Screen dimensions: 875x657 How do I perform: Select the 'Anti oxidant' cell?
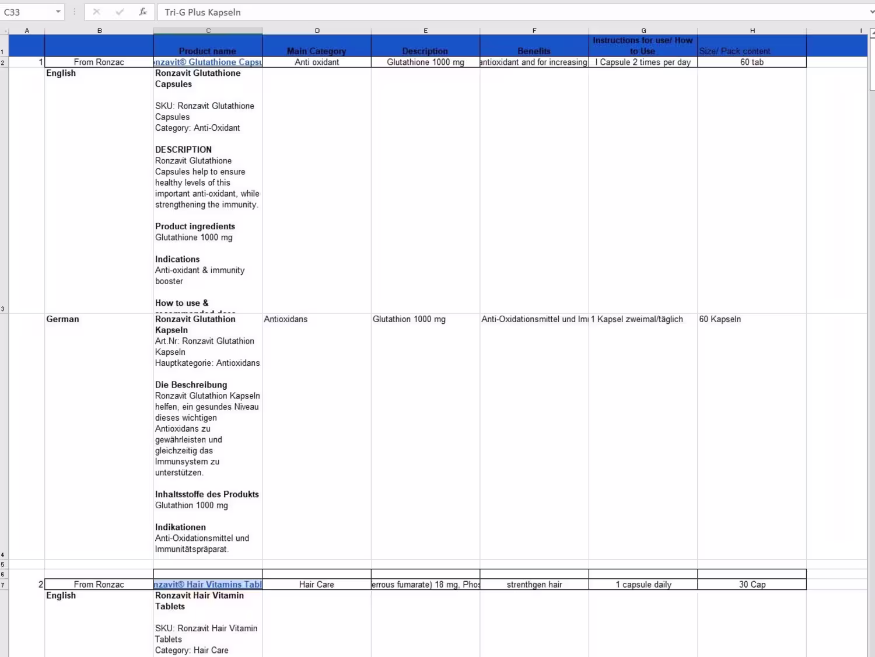(317, 62)
